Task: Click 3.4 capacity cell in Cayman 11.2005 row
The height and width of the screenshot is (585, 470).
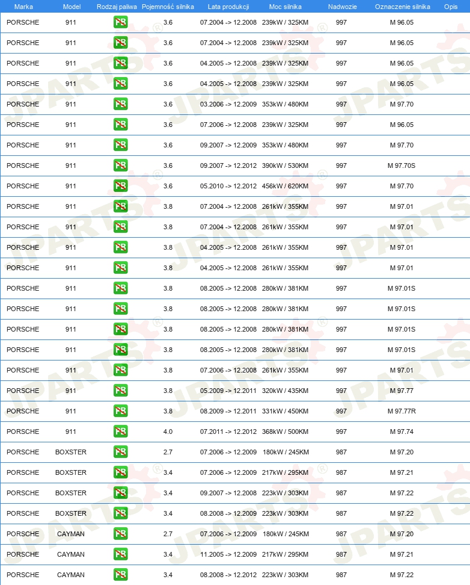Action: [x=168, y=554]
